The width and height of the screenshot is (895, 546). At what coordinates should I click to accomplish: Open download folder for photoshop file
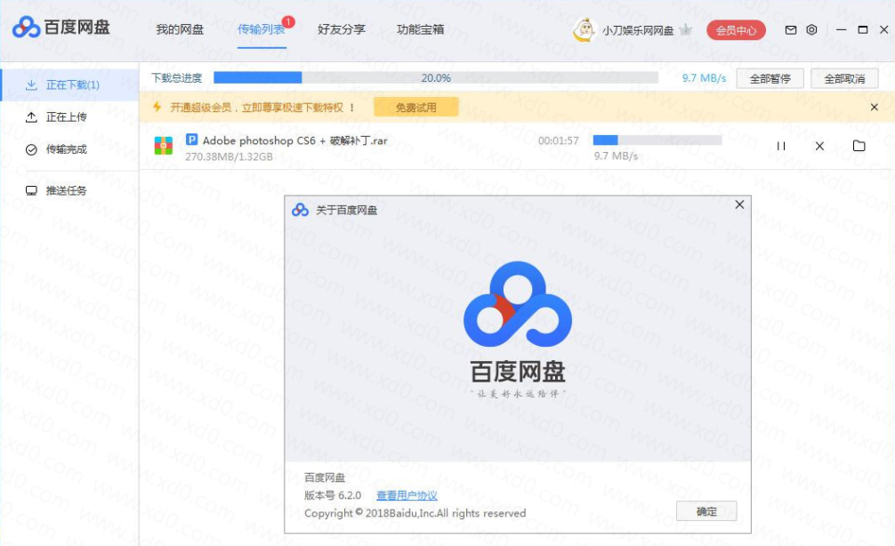pos(859,146)
